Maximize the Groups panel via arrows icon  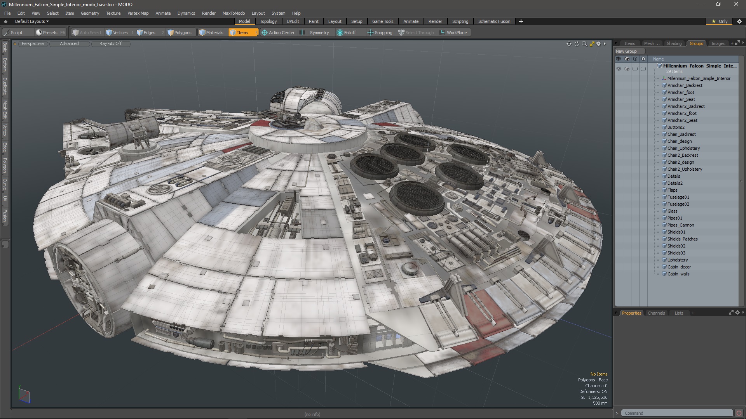click(x=737, y=43)
